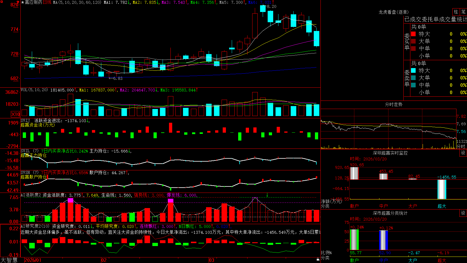467x263 pixels.
Task: Click the 生命线: 1.560 label
Action: (116, 195)
